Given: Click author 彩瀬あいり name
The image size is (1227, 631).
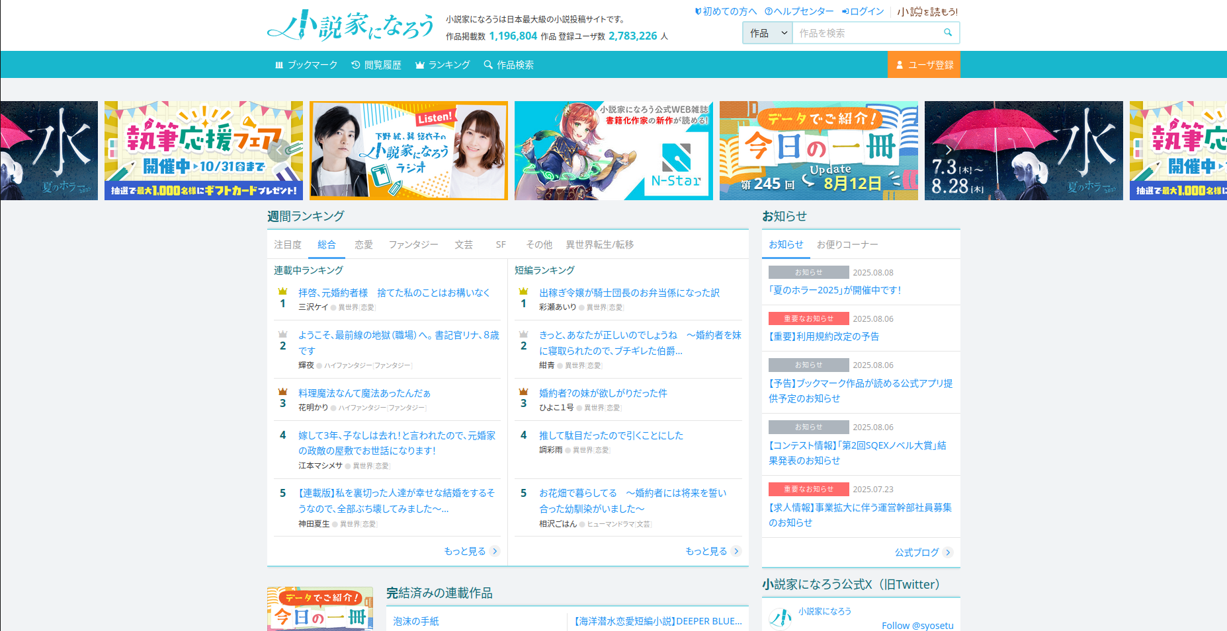Looking at the screenshot, I should pyautogui.click(x=558, y=307).
